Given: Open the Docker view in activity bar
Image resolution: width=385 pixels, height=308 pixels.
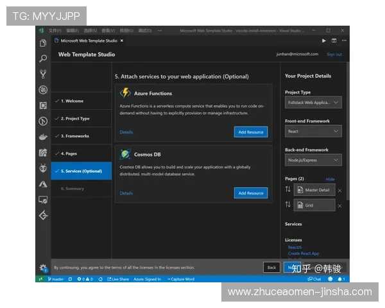Looking at the screenshot, I should (43, 137).
